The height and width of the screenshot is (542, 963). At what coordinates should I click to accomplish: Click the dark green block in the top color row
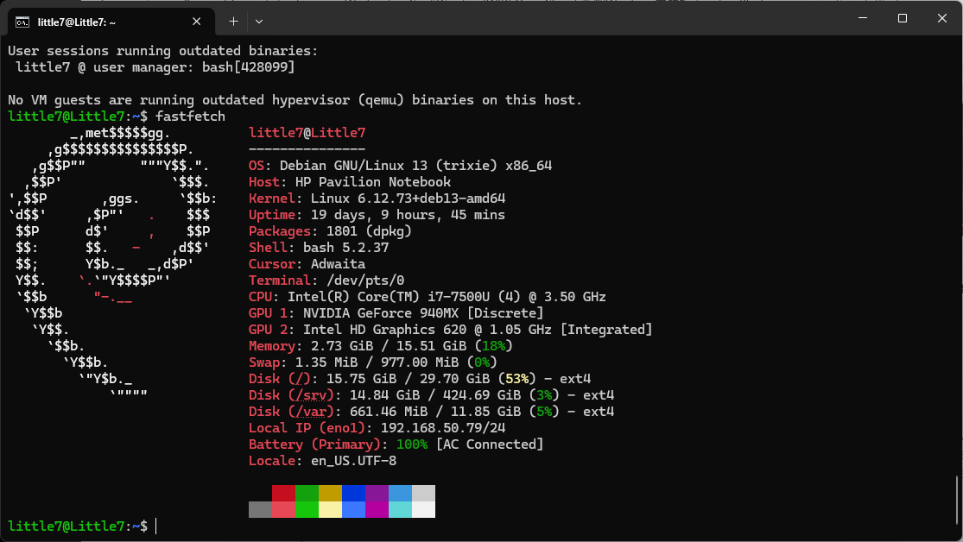(x=307, y=493)
